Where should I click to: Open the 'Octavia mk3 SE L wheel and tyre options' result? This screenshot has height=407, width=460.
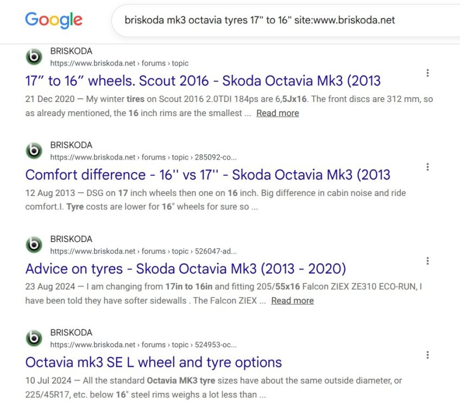(x=154, y=363)
